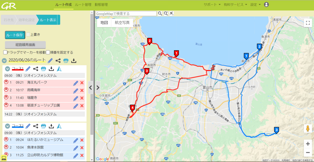
Task: Drop Street View pegman on map
Action: (308, 129)
